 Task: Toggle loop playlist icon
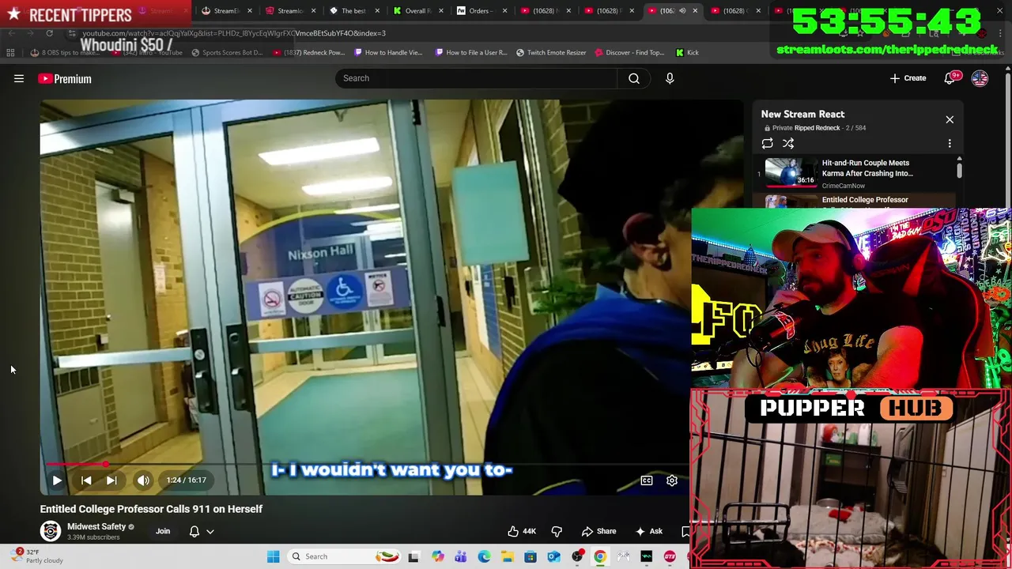767,143
